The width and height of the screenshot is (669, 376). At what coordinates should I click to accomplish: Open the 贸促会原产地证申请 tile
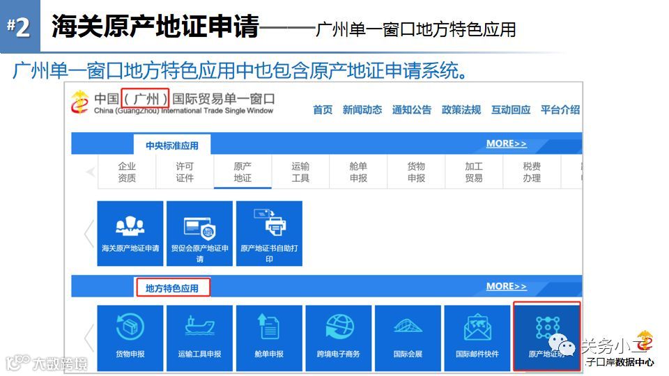[x=200, y=234]
